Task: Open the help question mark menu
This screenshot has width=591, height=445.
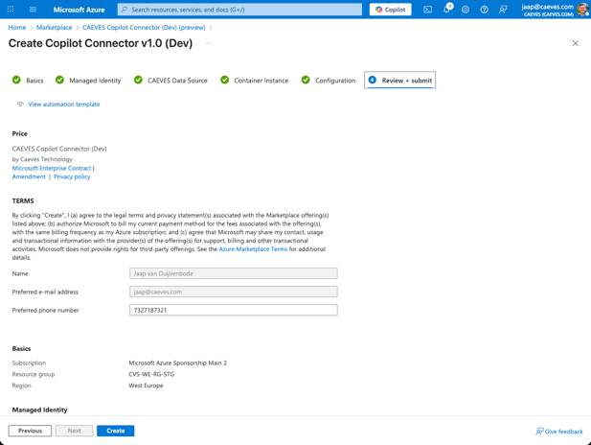Action: [484, 10]
